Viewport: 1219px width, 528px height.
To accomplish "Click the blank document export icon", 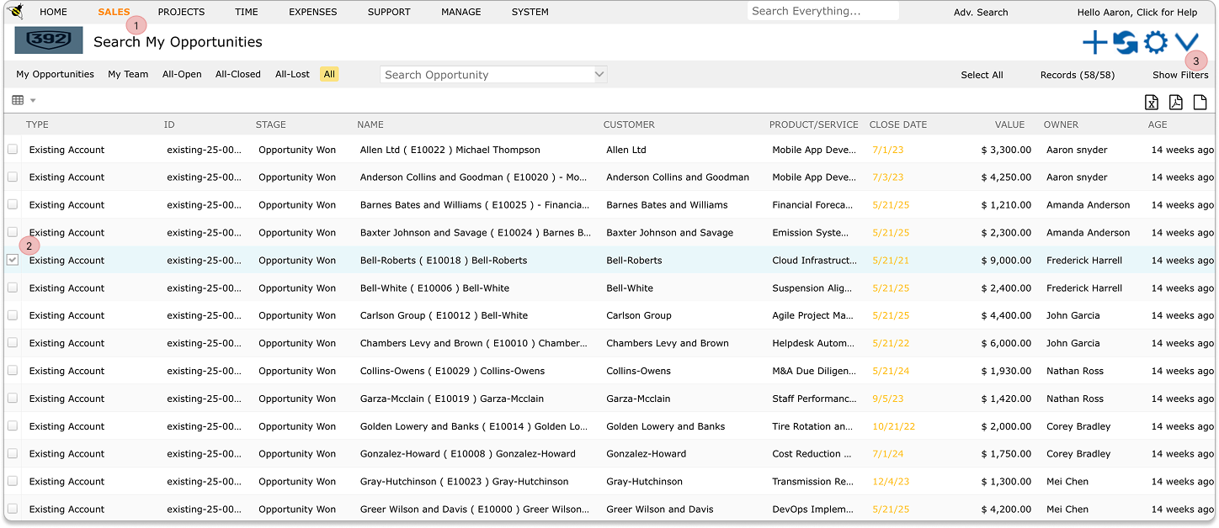I will (1200, 103).
